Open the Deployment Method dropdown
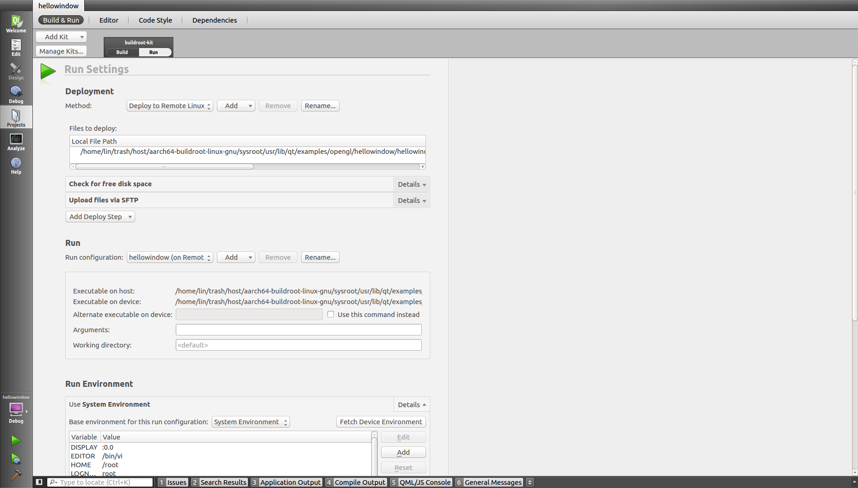 [x=169, y=106]
